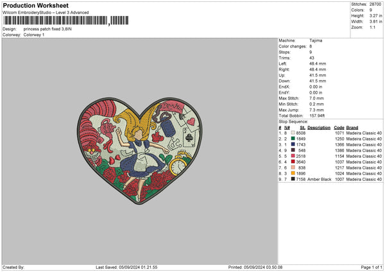Viewport: 385px width, 272px height.
Task: Click the black swatch labeled Amber Black
Action: tap(293, 179)
